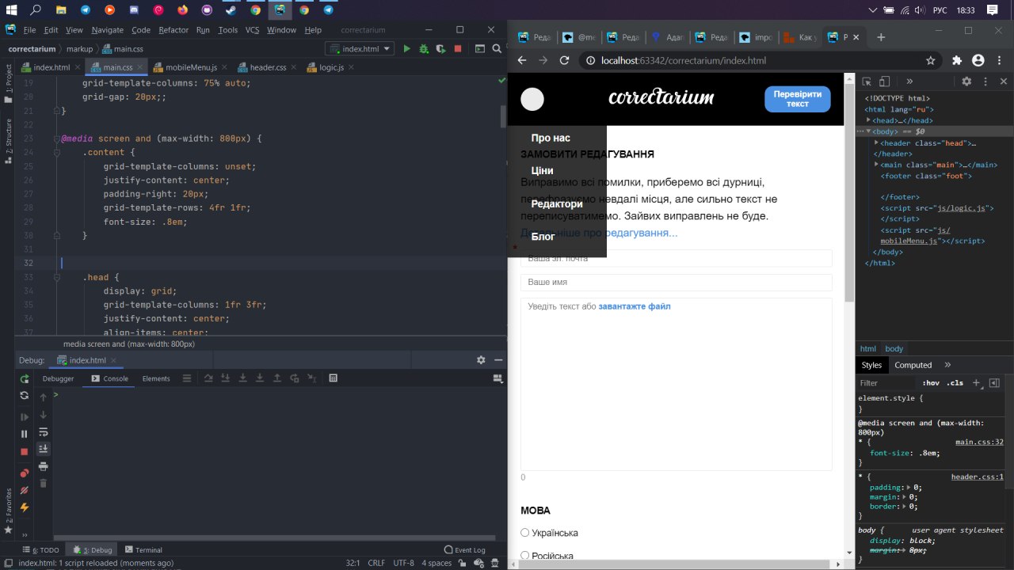Expand padding shorthand triangle in Styles
Image resolution: width=1014 pixels, height=570 pixels.
pos(909,488)
